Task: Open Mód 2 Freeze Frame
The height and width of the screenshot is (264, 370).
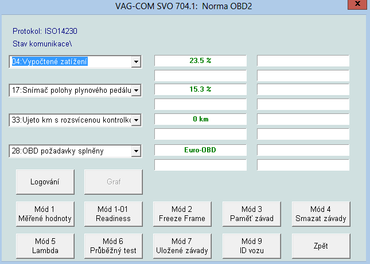Action: 182,214
